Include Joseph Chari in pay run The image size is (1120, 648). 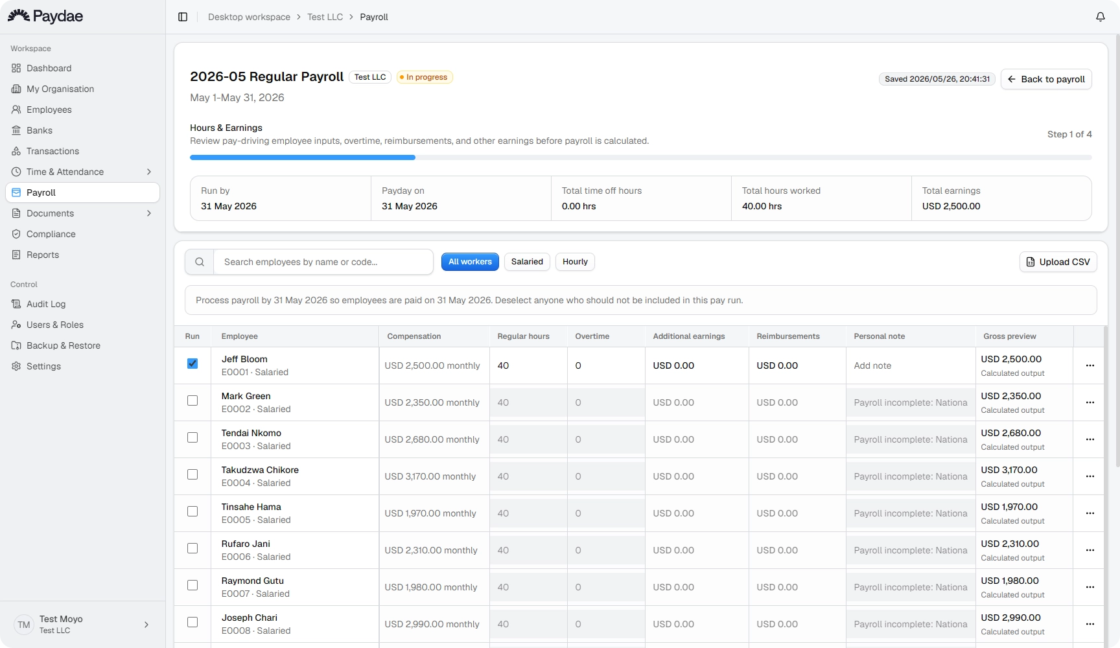(x=192, y=622)
